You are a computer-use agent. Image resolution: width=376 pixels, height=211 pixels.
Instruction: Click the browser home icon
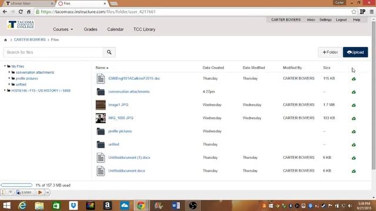click(x=29, y=12)
